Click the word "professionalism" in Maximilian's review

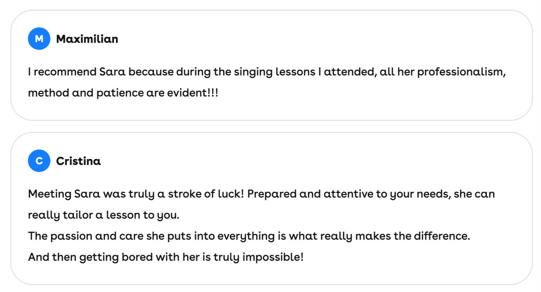[461, 72]
